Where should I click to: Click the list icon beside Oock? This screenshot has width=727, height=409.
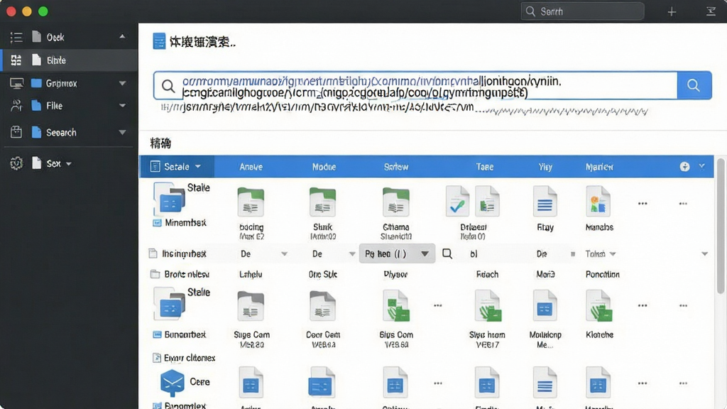click(x=16, y=37)
